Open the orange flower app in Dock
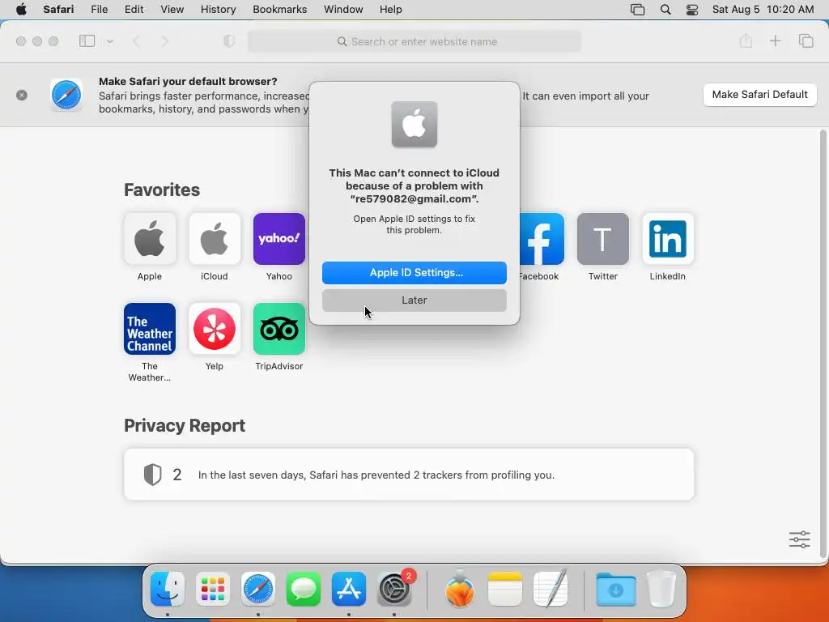 [x=460, y=589]
